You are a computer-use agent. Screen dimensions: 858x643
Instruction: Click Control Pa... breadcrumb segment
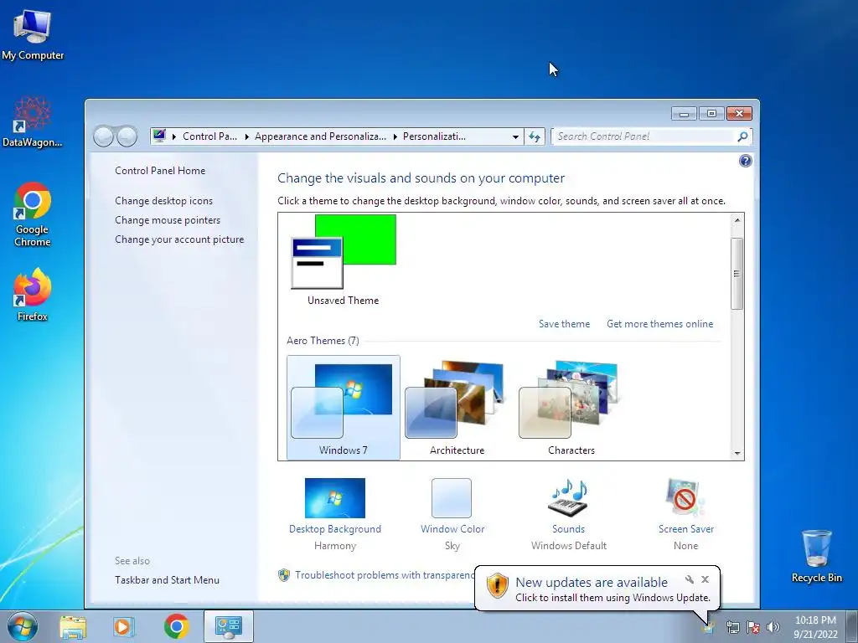click(209, 136)
